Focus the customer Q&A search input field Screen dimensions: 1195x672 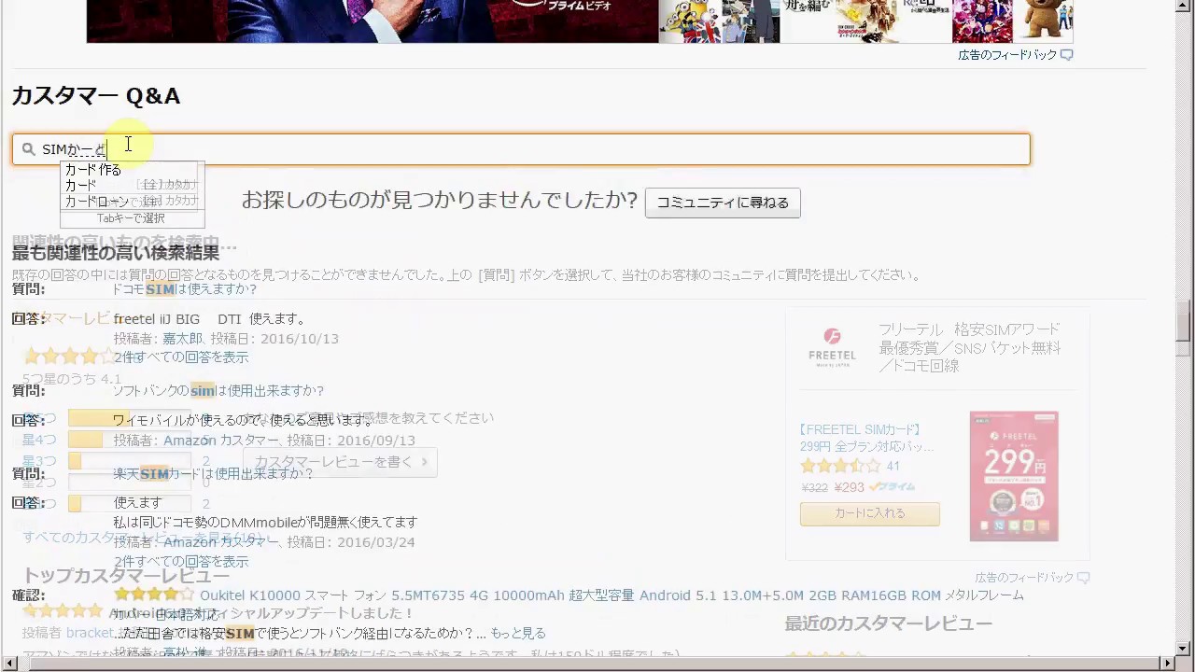point(521,149)
